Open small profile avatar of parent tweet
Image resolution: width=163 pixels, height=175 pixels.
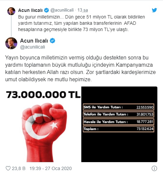pos(11,11)
